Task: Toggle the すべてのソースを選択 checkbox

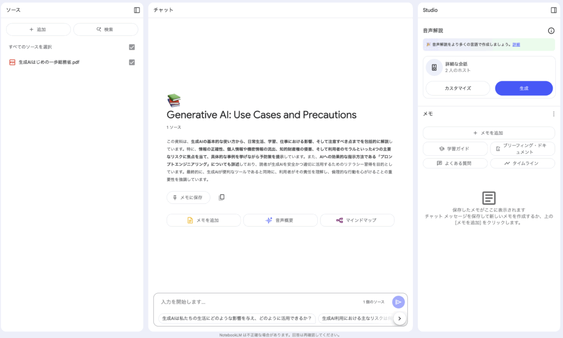Action: 132,47
